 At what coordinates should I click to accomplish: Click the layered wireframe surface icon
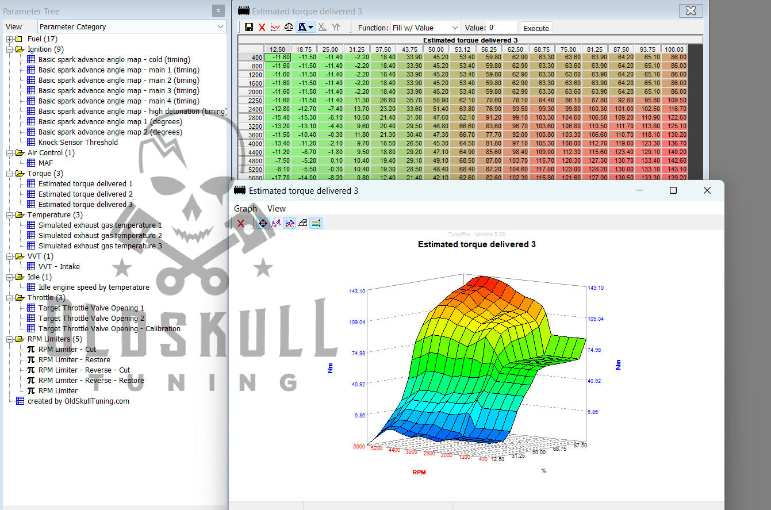point(302,223)
